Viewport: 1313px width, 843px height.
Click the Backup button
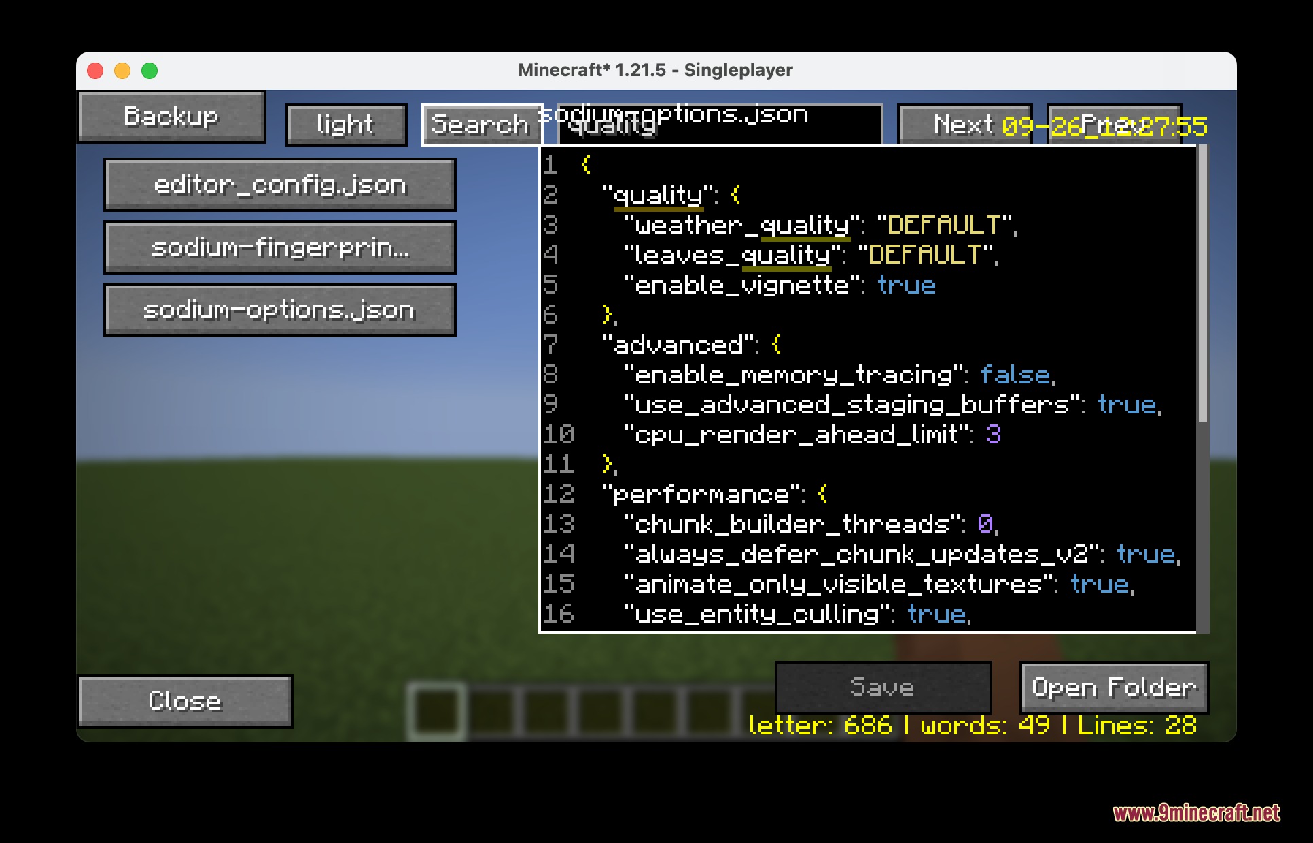point(171,117)
